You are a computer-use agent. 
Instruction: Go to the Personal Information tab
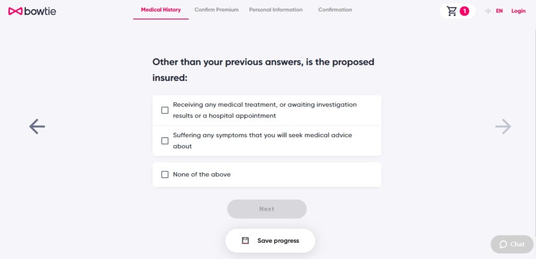point(276,10)
